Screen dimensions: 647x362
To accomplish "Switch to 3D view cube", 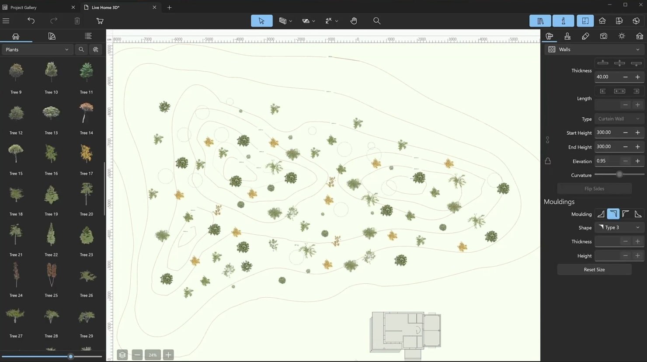I will pyautogui.click(x=636, y=21).
